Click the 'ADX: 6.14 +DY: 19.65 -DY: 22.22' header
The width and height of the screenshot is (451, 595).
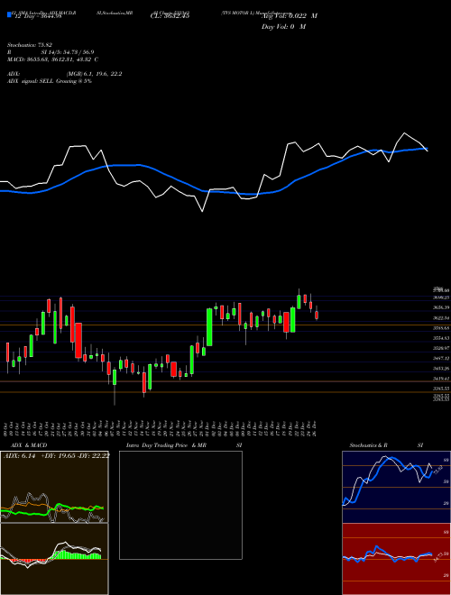[56, 455]
